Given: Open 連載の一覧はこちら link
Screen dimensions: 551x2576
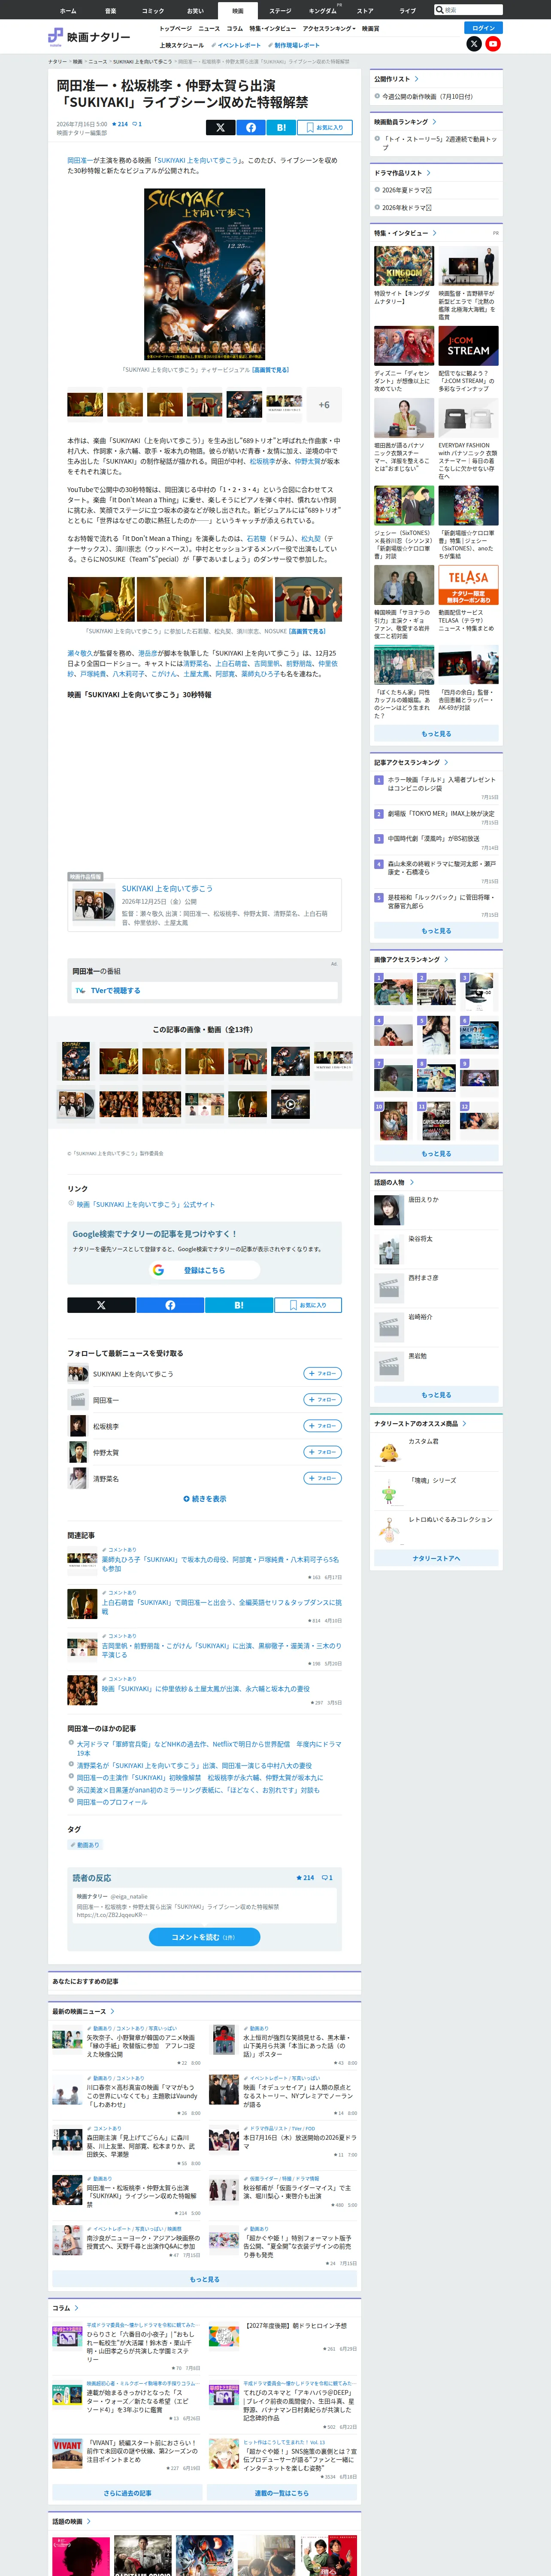Looking at the screenshot, I should [282, 2493].
